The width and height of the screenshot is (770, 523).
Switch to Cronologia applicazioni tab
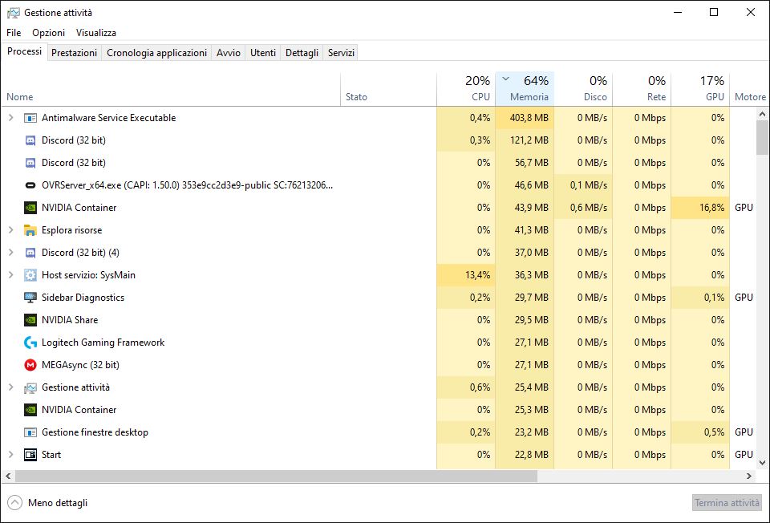pos(156,53)
